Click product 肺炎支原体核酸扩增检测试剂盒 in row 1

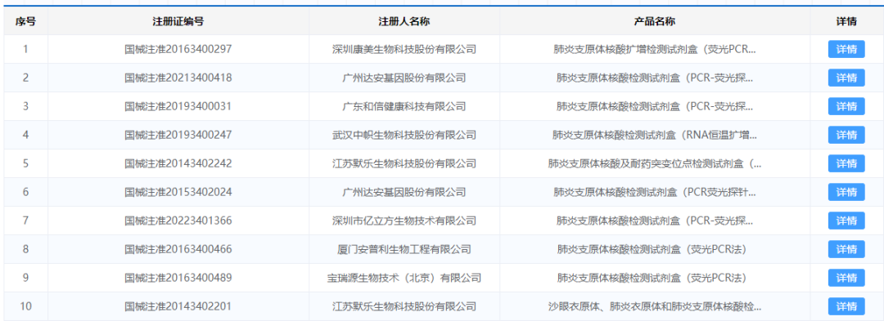(655, 50)
